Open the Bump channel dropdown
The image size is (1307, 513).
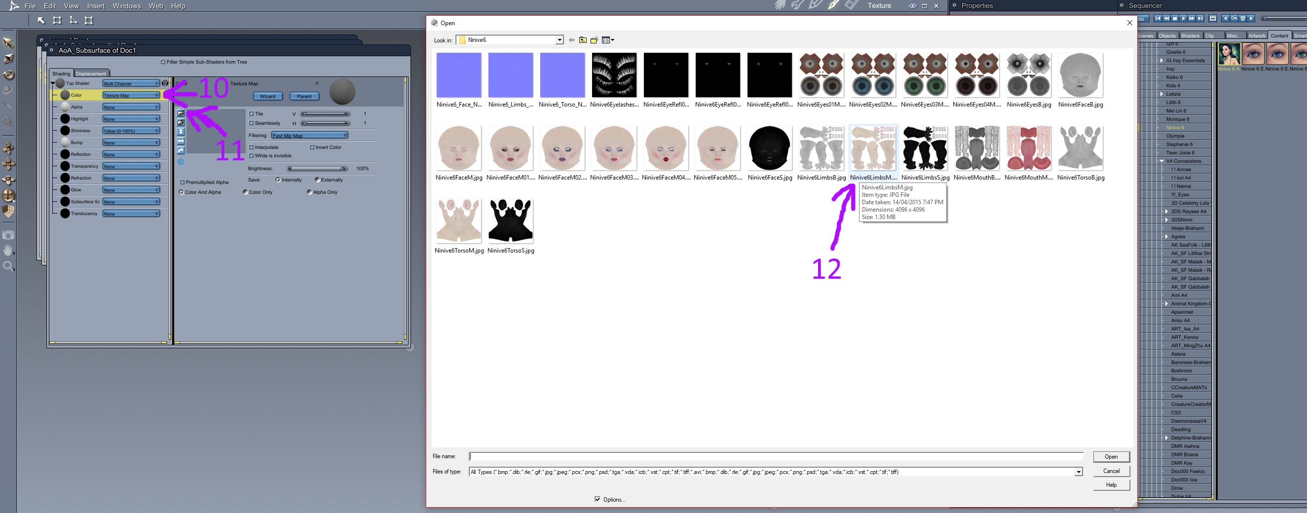coord(131,143)
